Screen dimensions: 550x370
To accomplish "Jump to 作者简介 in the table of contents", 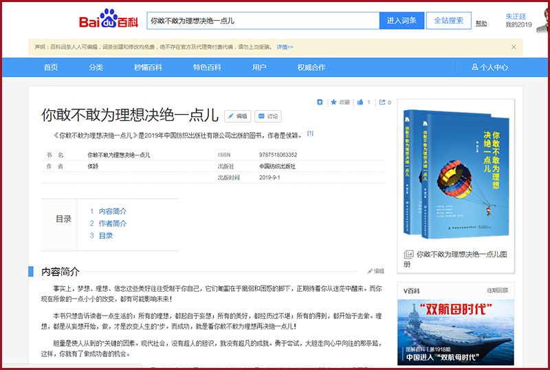I will click(112, 224).
